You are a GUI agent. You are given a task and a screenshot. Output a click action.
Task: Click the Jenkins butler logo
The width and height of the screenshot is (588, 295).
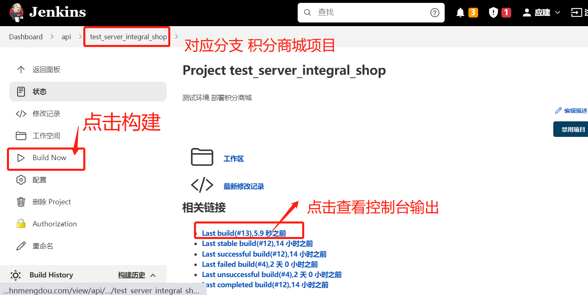click(x=16, y=12)
